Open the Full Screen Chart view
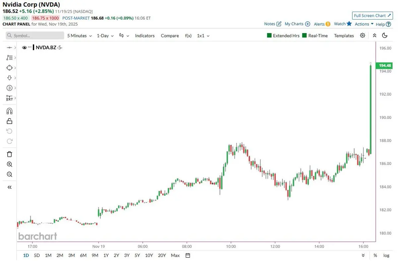Viewport: 398px width, 261px height. point(373,16)
